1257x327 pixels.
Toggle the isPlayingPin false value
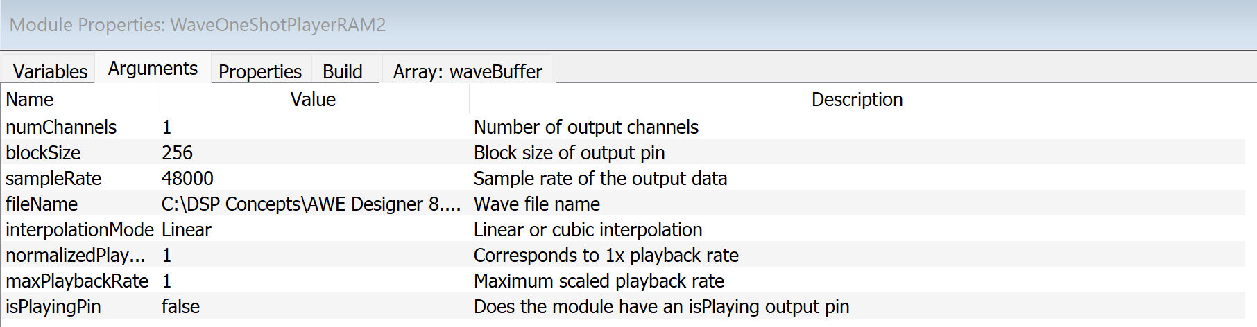[313, 307]
